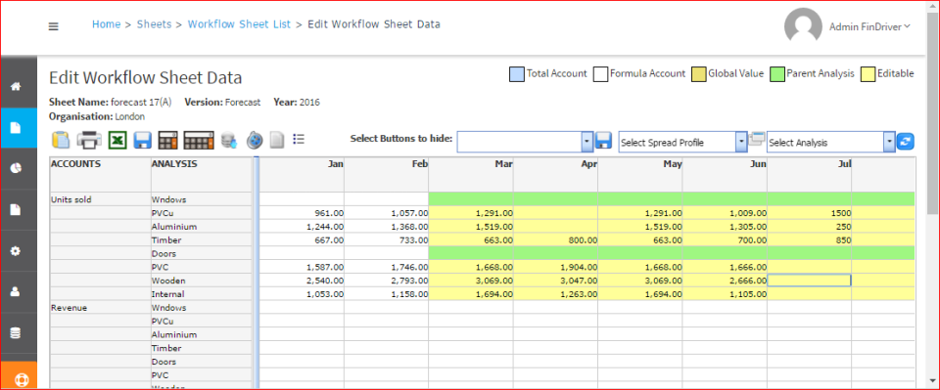Screen dimensions: 940x390
Task: Select cell with value 1,009.00
Action: pyautogui.click(x=725, y=213)
